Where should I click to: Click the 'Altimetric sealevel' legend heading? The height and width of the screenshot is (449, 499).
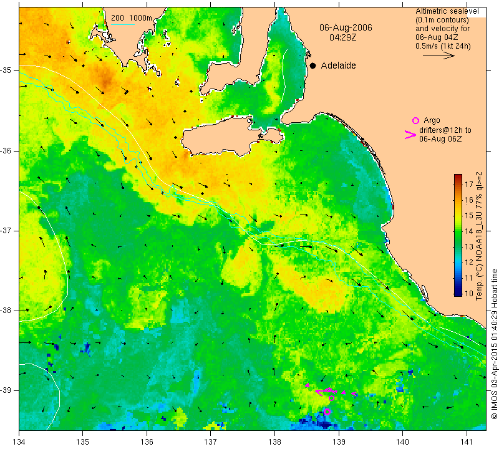pyautogui.click(x=447, y=11)
